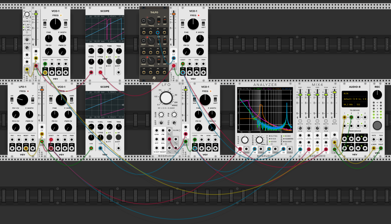391x224 pixels.
Task: Click the Bogaudio LFO V/OCT input jack
Action: pyautogui.click(x=156, y=148)
